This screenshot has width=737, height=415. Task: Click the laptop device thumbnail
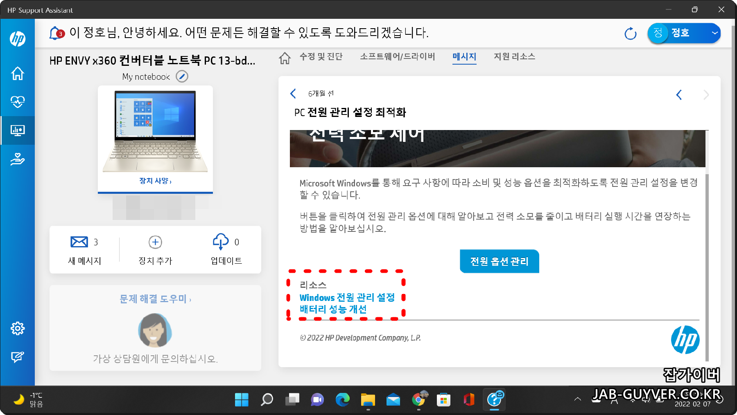tap(155, 131)
